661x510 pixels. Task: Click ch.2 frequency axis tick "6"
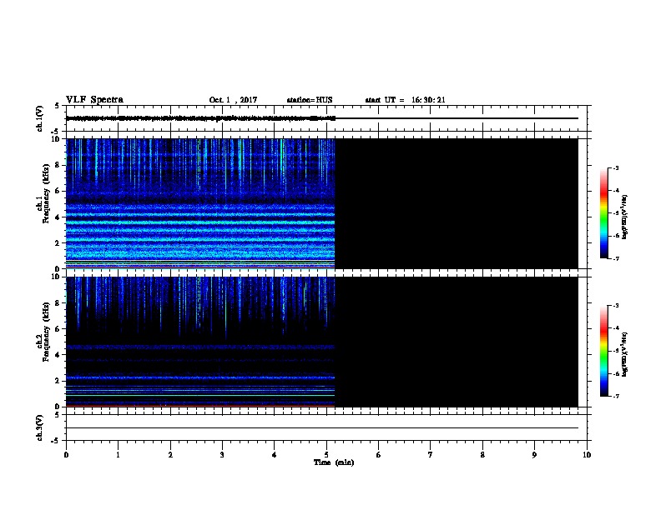58,329
